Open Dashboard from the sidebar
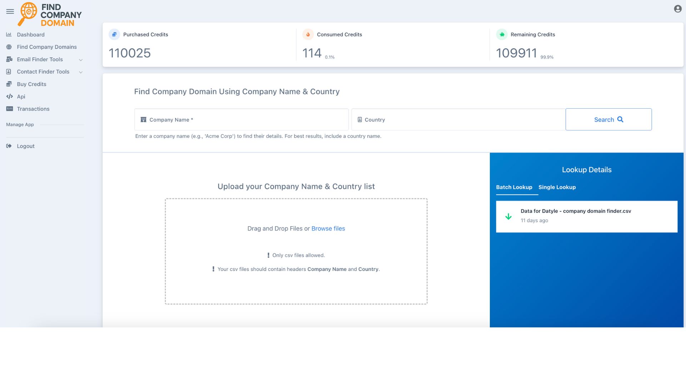 [31, 35]
